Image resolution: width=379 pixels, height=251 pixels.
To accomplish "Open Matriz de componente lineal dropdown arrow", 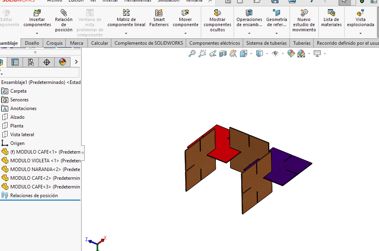I will point(126,33).
